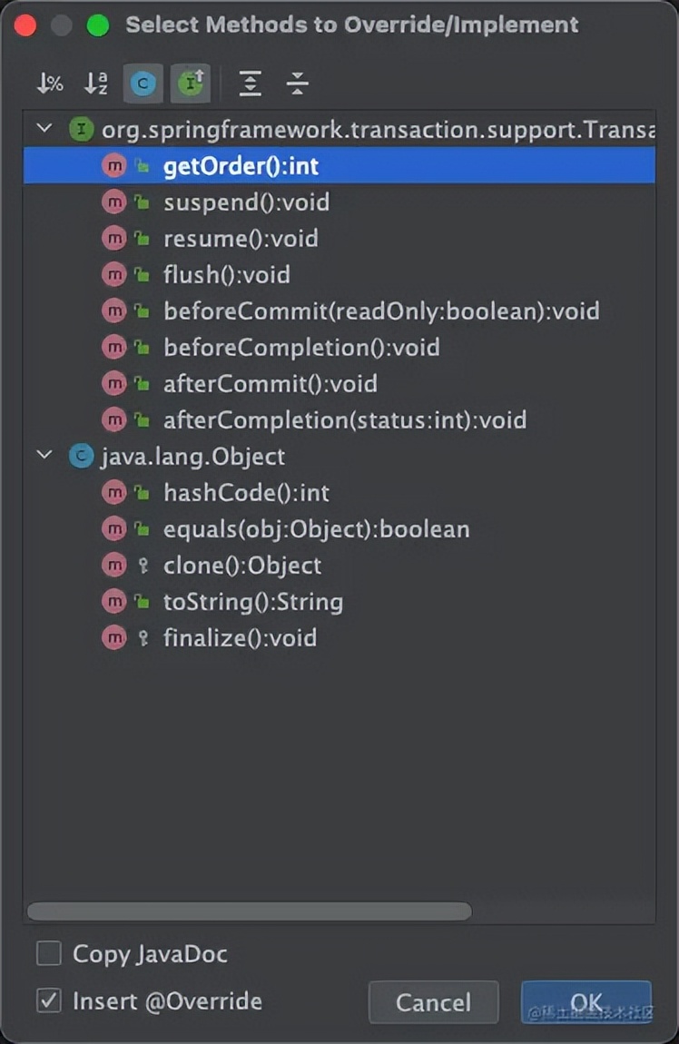Toggle the show interfaces filter
This screenshot has width=679, height=1044.
[x=191, y=83]
